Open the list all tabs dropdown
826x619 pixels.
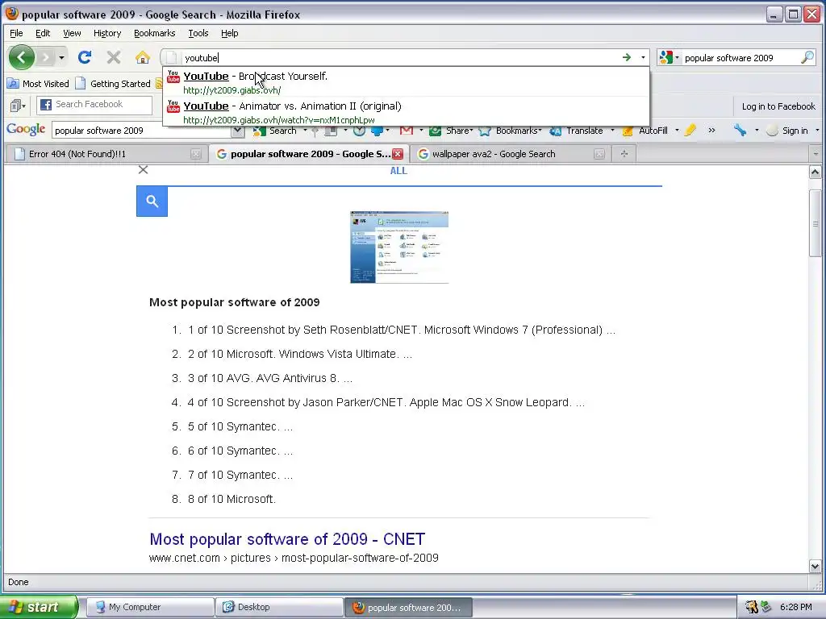[816, 154]
